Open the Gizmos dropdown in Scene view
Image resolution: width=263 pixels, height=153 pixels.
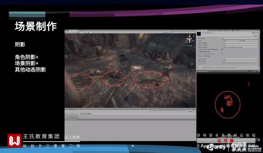[x=166, y=32]
